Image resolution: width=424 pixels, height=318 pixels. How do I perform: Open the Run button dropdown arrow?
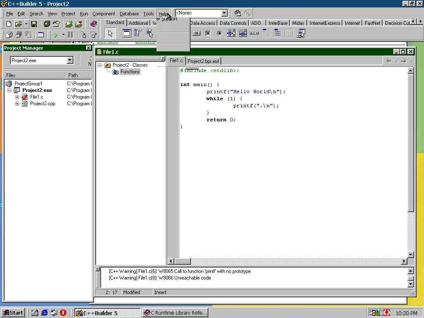(63, 35)
